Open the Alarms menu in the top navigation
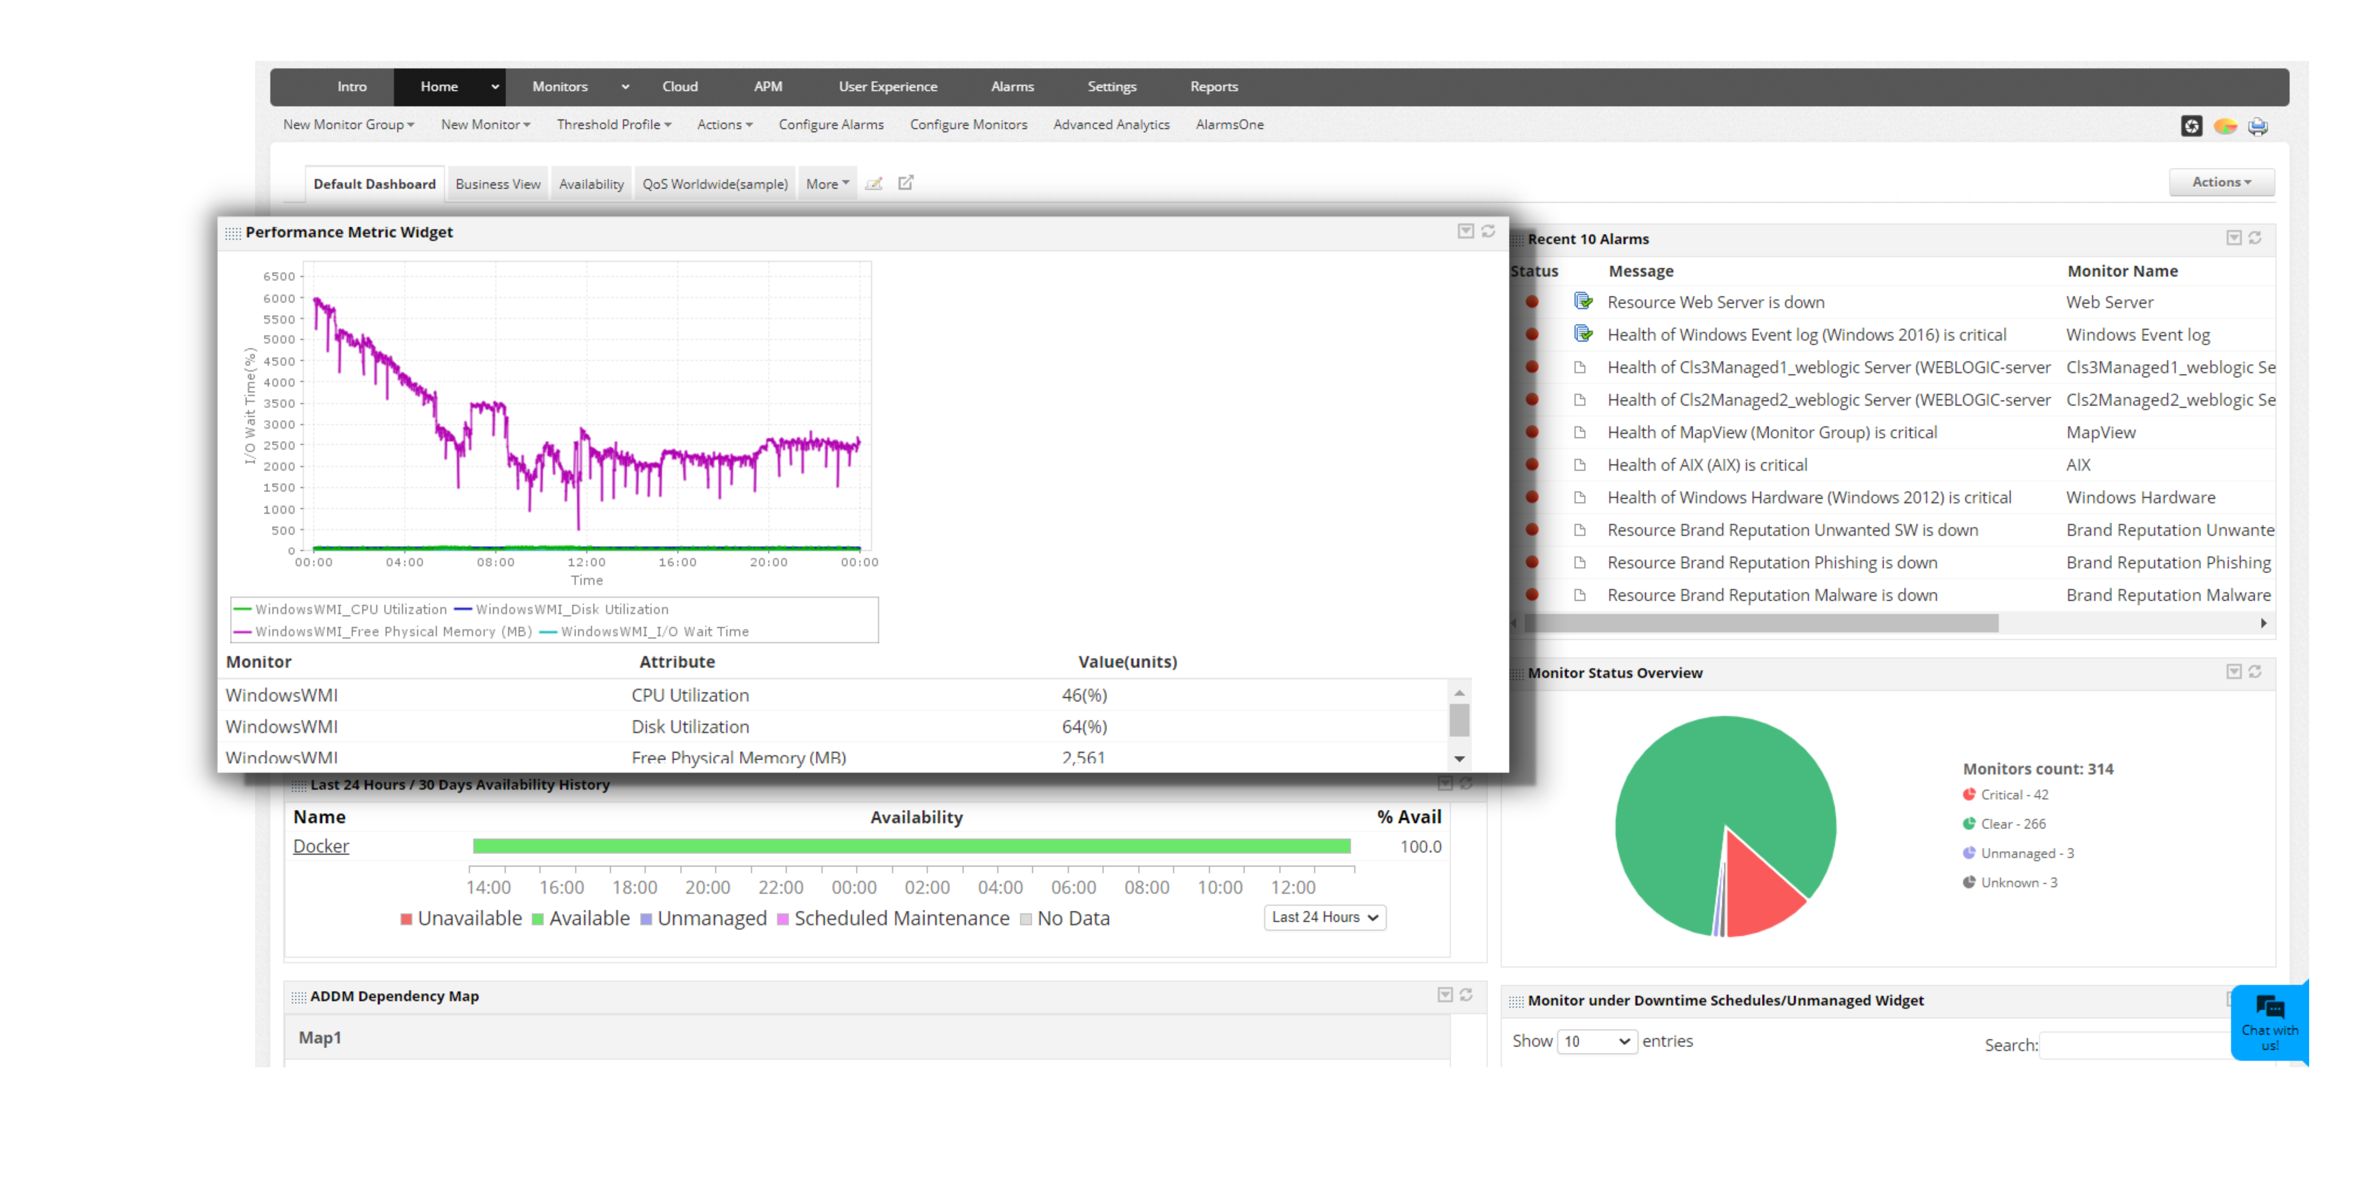The height and width of the screenshot is (1186, 2373). tap(1012, 86)
